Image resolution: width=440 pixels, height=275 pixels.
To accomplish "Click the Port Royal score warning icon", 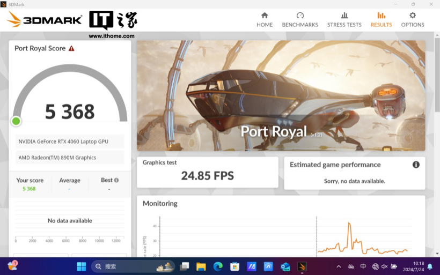I will click(71, 48).
